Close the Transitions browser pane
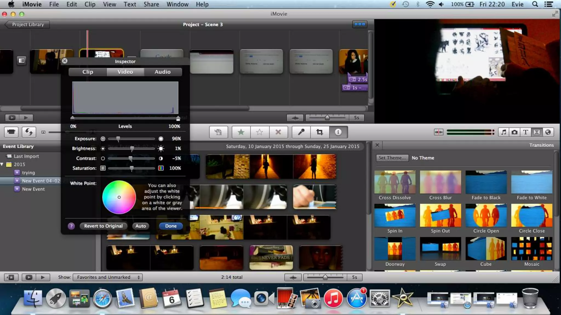 click(x=377, y=145)
